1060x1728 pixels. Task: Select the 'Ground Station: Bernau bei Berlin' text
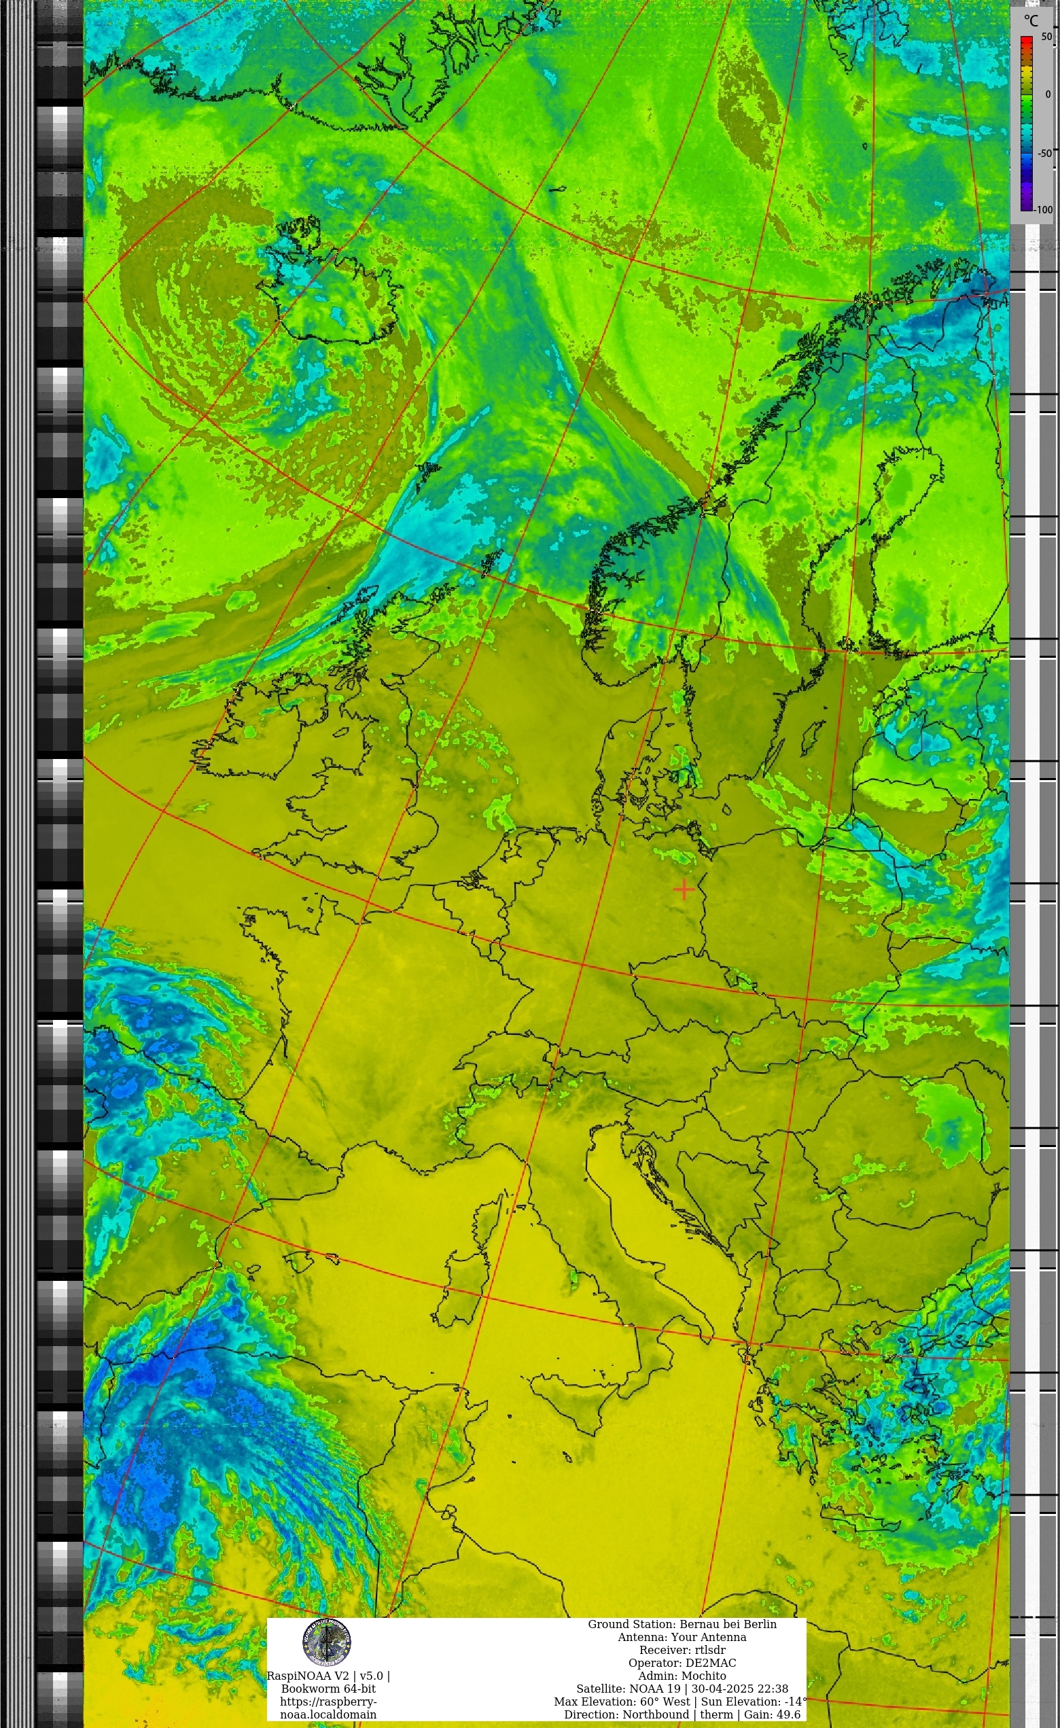(682, 1624)
